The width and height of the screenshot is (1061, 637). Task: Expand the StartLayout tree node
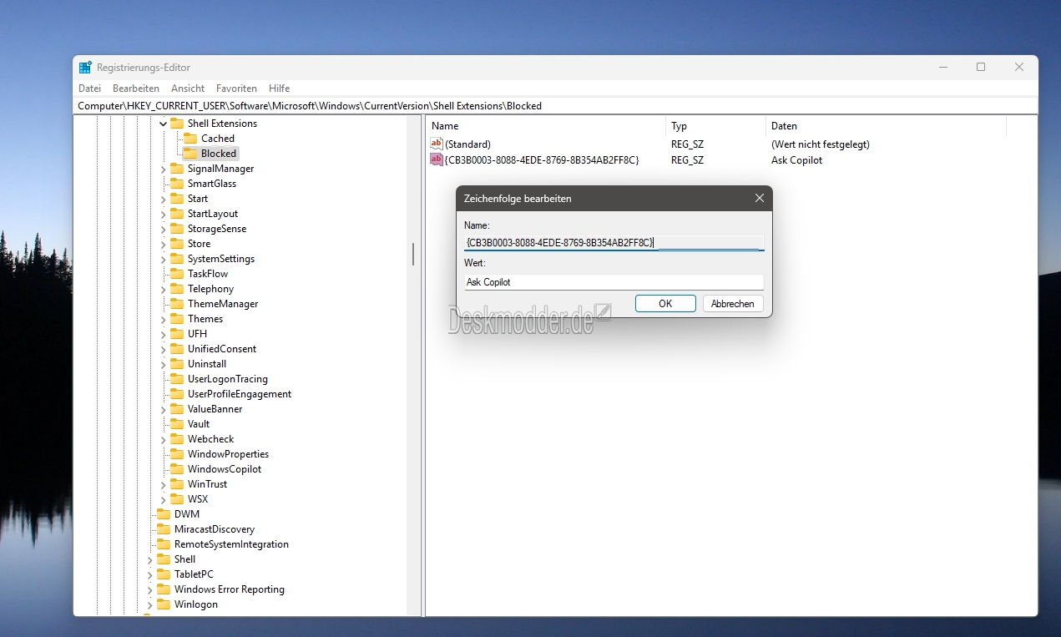164,214
